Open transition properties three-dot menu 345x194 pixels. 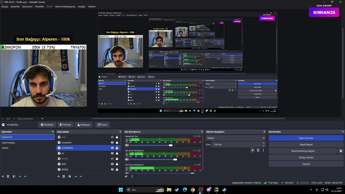click(x=263, y=150)
